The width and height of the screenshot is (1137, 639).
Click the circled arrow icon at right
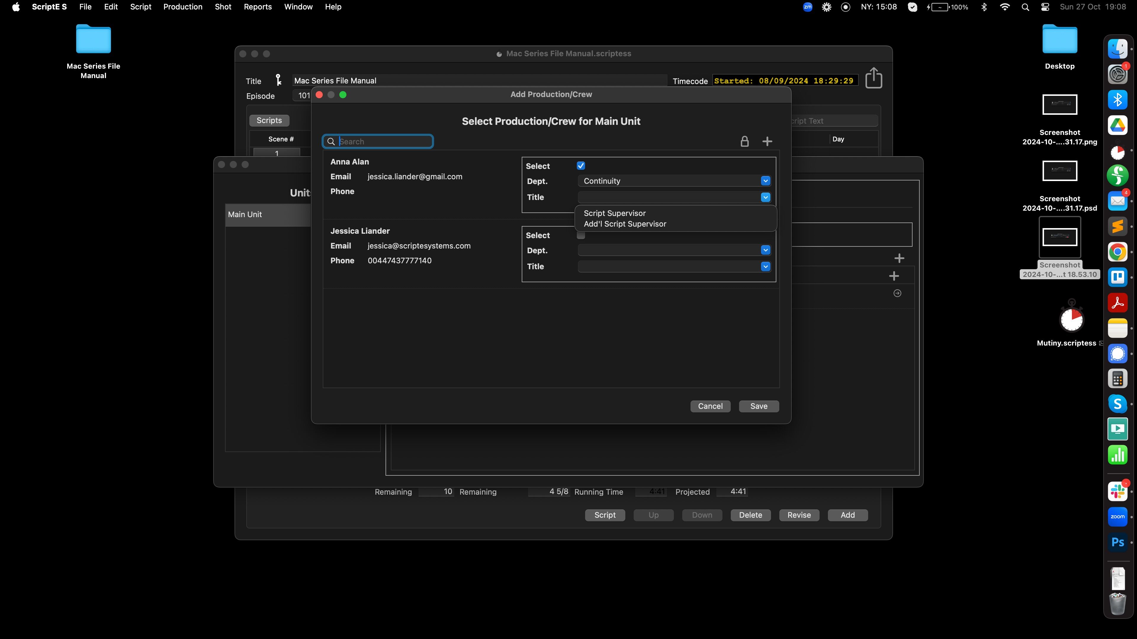pos(897,293)
